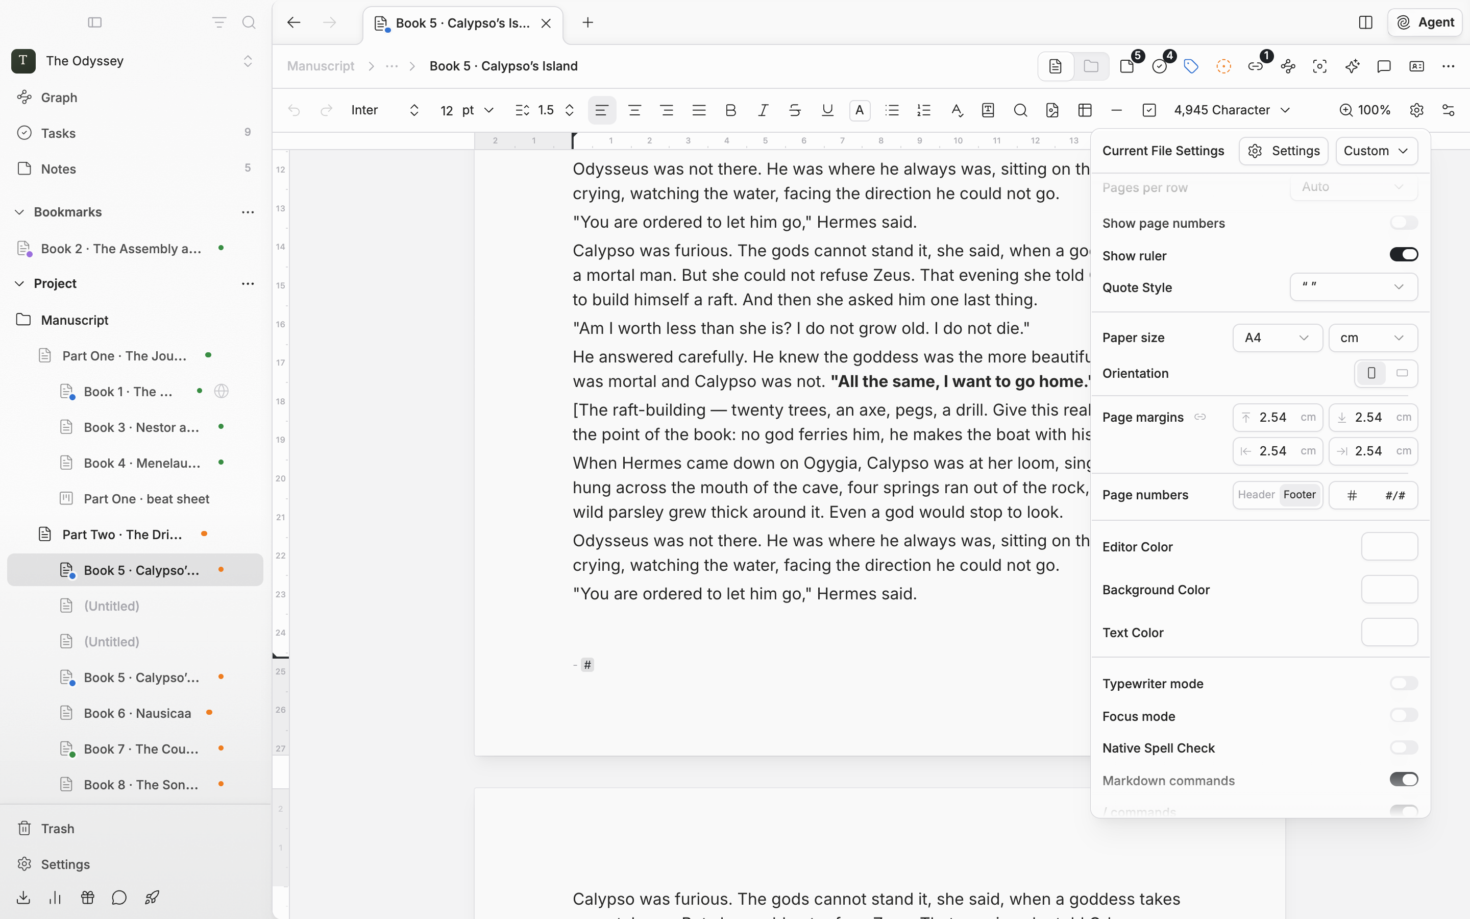Insert a numbered list
1470x919 pixels.
click(924, 110)
